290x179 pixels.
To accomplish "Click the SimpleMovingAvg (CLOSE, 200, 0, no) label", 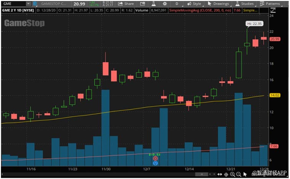I will point(200,10).
